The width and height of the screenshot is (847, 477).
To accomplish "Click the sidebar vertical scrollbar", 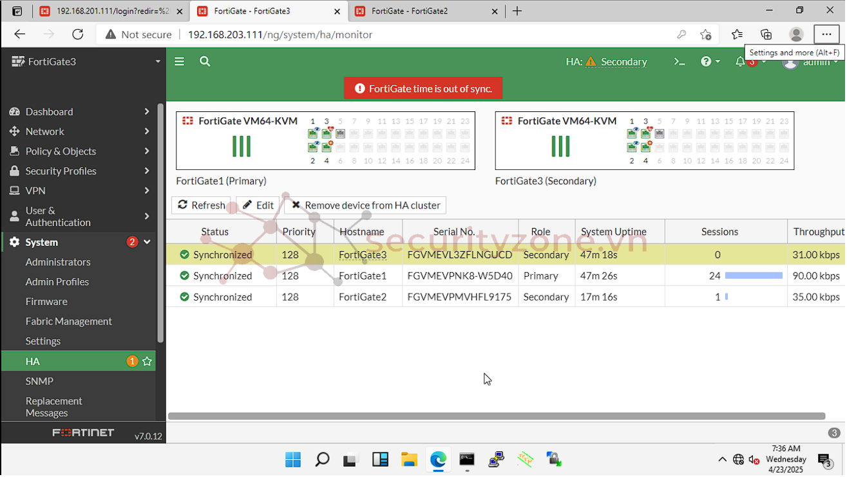I will click(161, 222).
